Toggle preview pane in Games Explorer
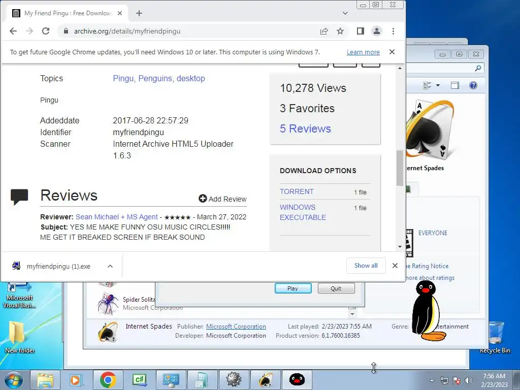520x390 pixels. click(x=455, y=85)
